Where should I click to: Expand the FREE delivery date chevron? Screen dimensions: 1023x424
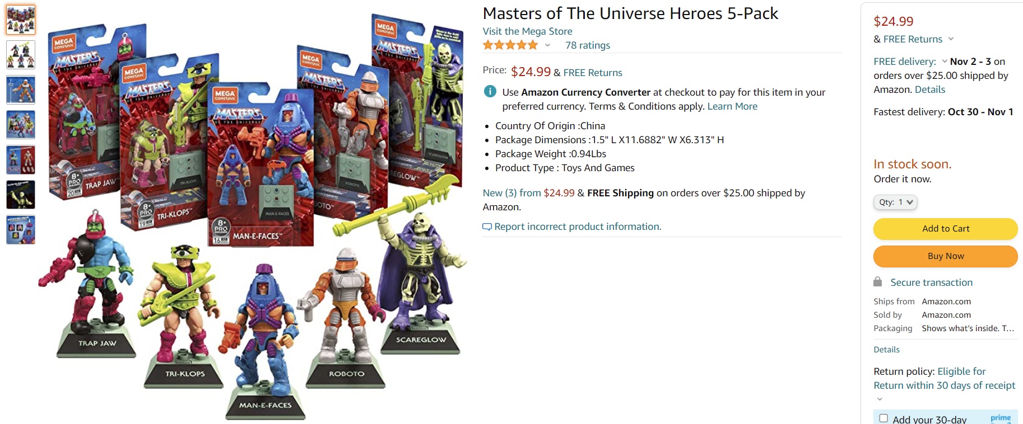pyautogui.click(x=945, y=61)
